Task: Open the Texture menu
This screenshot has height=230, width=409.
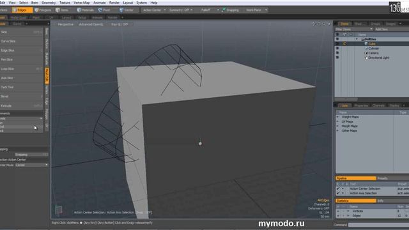Action: click(x=65, y=3)
